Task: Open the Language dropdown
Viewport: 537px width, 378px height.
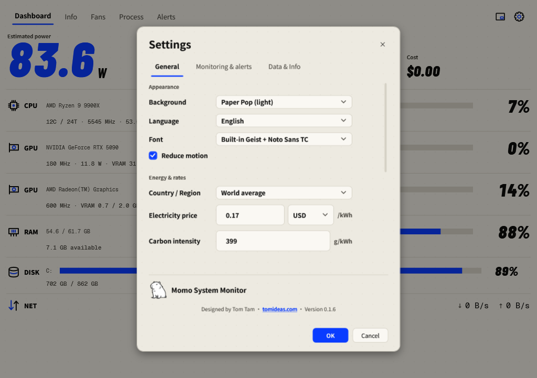Action: click(284, 121)
